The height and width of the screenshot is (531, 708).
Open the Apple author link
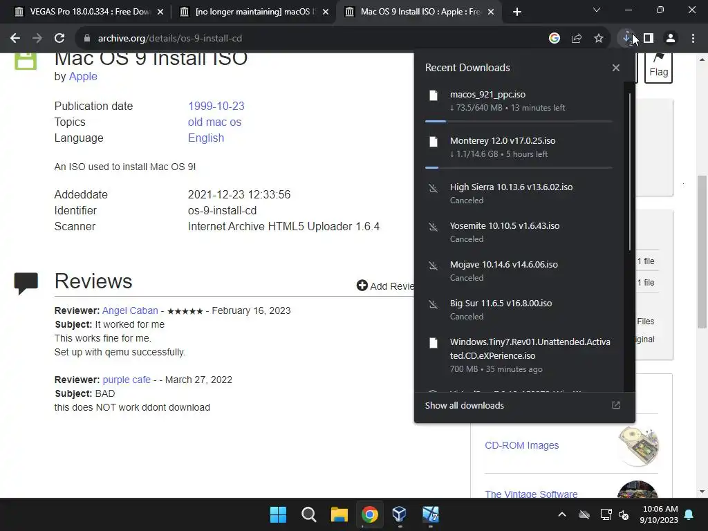pyautogui.click(x=83, y=76)
